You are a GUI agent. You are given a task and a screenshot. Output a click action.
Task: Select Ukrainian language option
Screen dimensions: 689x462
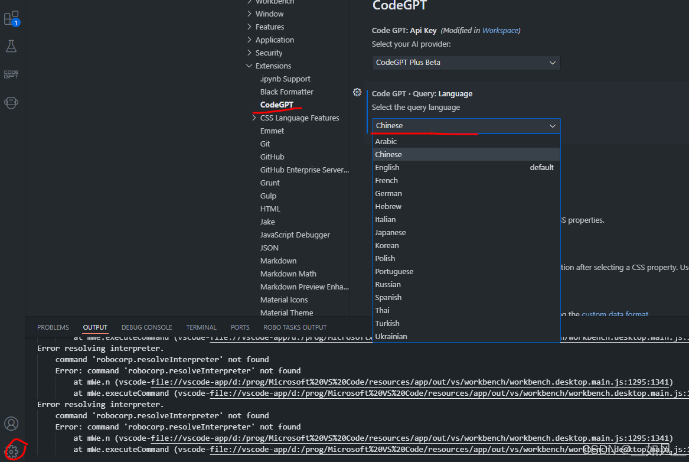(x=466, y=336)
